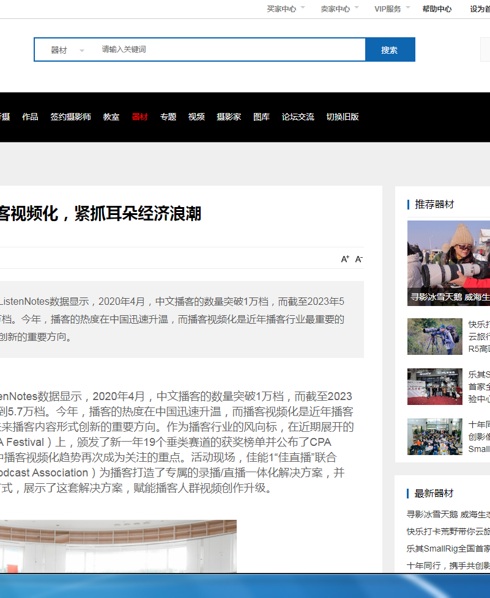Open 论坛交流 in the nav bar
The image size is (490, 598).
coord(298,117)
